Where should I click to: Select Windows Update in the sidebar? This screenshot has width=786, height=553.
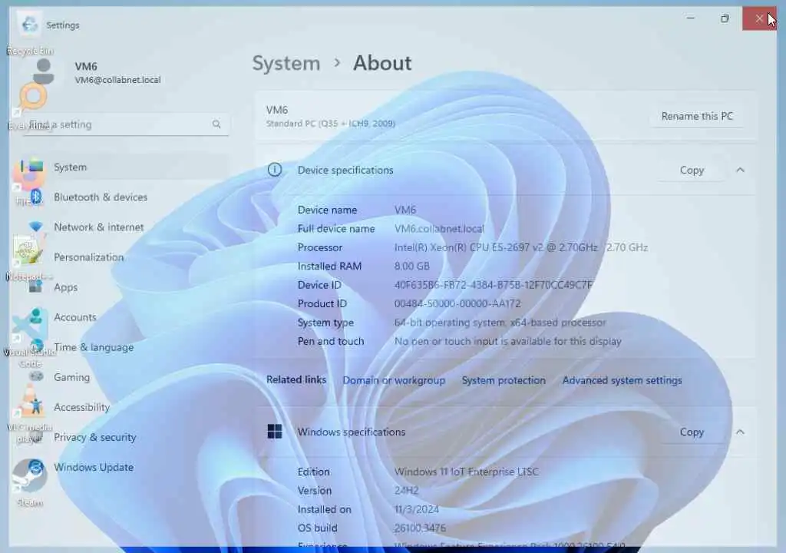(94, 467)
